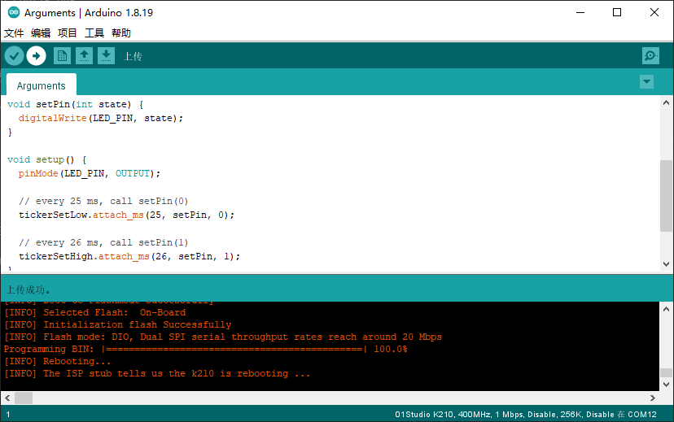Click the '// every 25 ms' comment line

tap(103, 201)
